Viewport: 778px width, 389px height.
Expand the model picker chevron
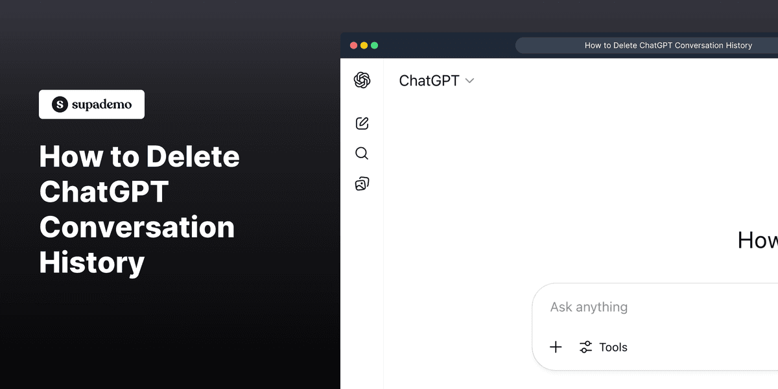coord(469,81)
